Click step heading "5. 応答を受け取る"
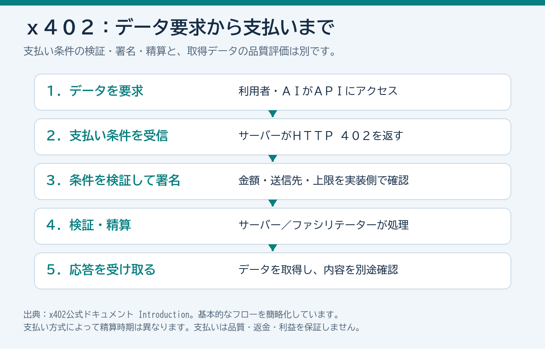Screen dimensions: 545x349 [101, 270]
